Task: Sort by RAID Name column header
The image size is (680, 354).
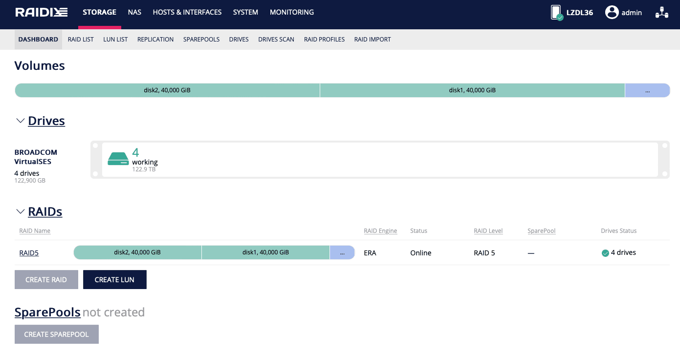Action: click(x=35, y=231)
